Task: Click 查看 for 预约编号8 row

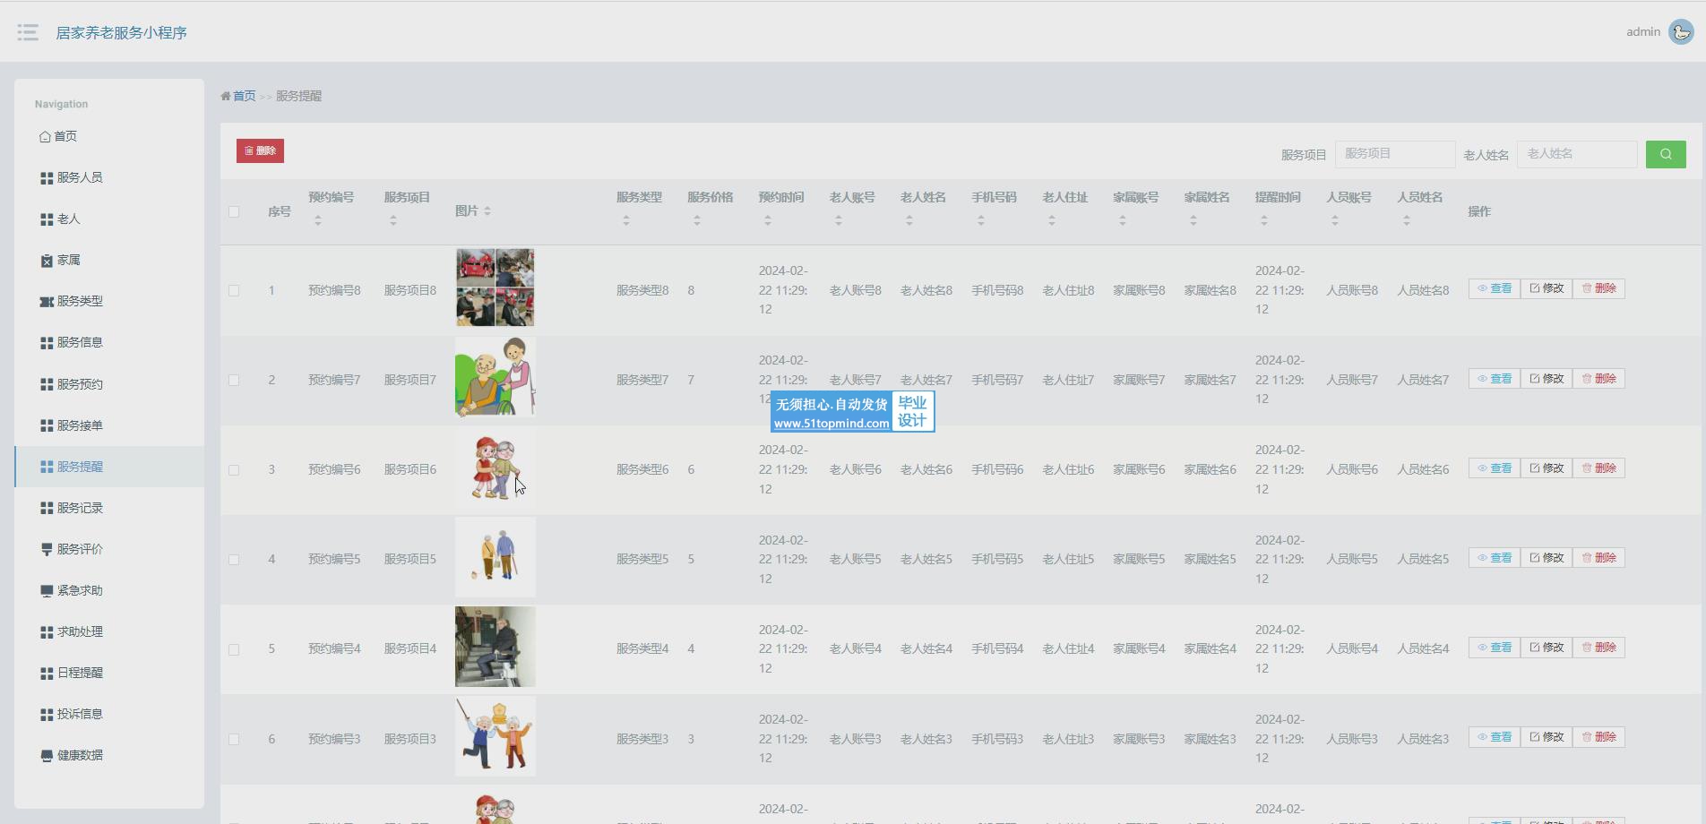Action: pyautogui.click(x=1494, y=289)
